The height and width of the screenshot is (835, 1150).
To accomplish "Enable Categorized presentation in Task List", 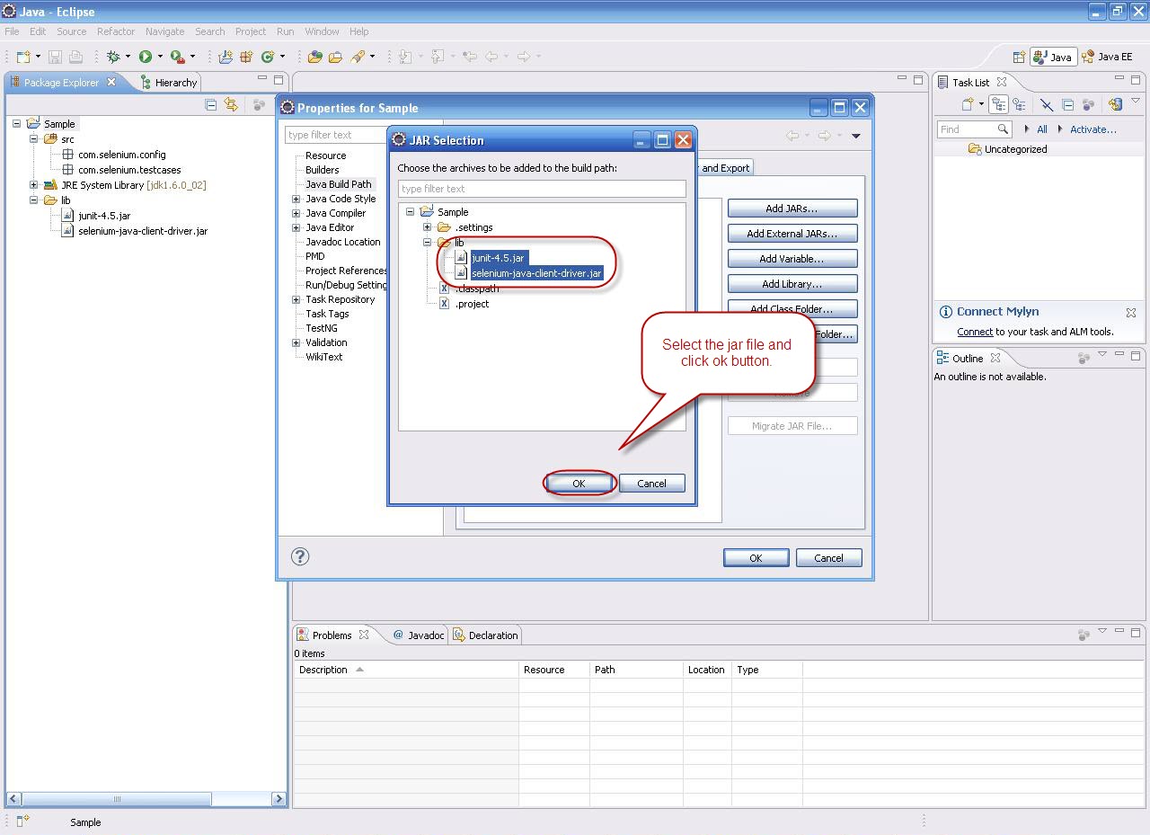I will coord(999,104).
